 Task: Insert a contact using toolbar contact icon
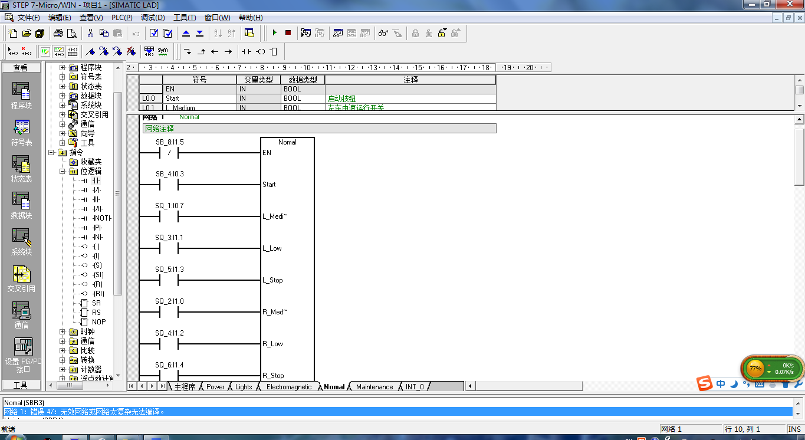(x=247, y=51)
